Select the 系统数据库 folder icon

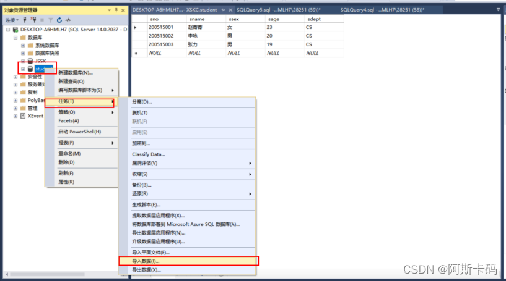(30, 45)
